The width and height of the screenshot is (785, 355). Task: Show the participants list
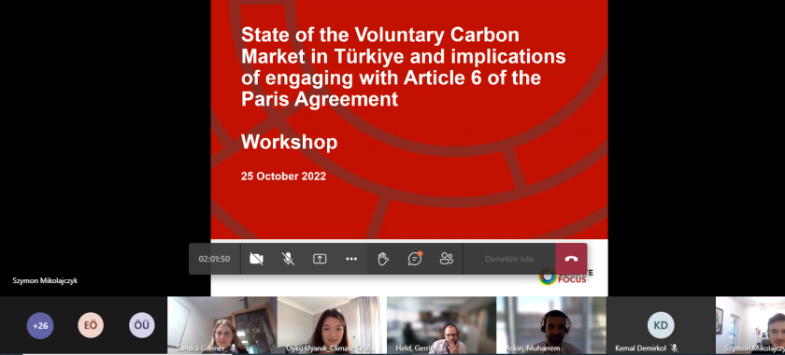coord(446,259)
